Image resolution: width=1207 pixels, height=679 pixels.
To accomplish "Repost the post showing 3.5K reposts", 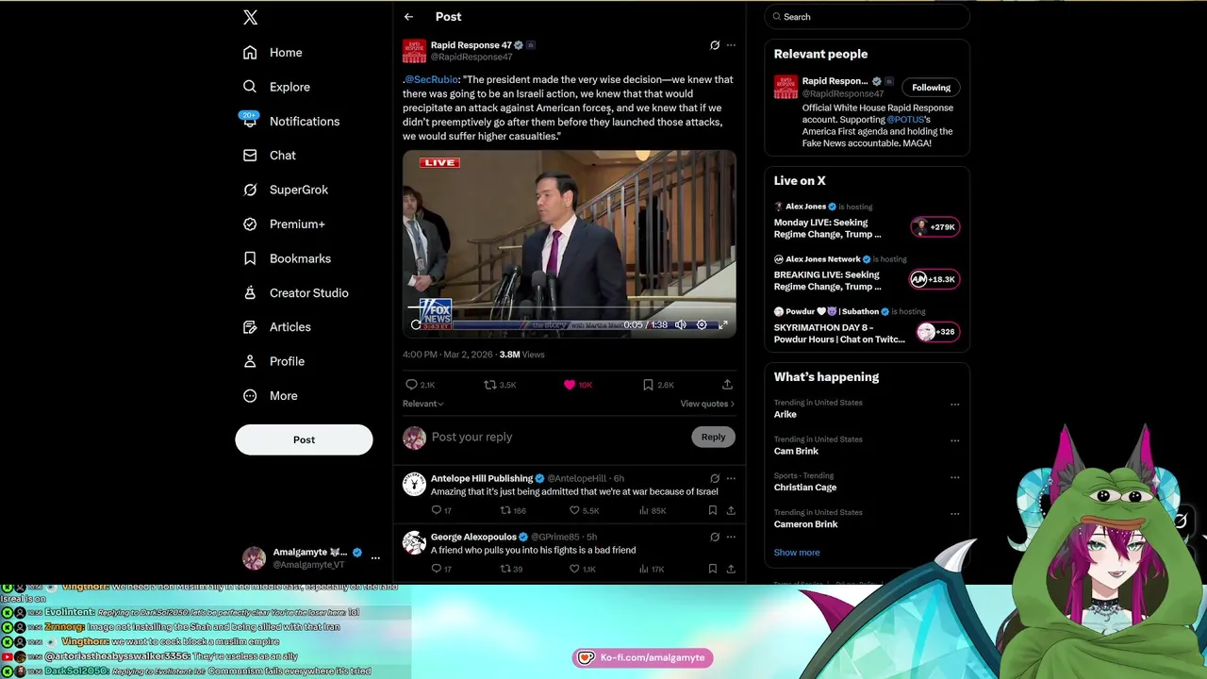I will (489, 385).
